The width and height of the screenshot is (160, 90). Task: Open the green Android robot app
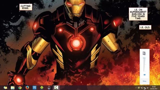(42, 88)
